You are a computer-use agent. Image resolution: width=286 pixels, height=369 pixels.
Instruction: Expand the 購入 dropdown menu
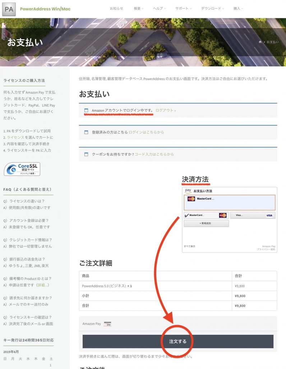pos(238,9)
